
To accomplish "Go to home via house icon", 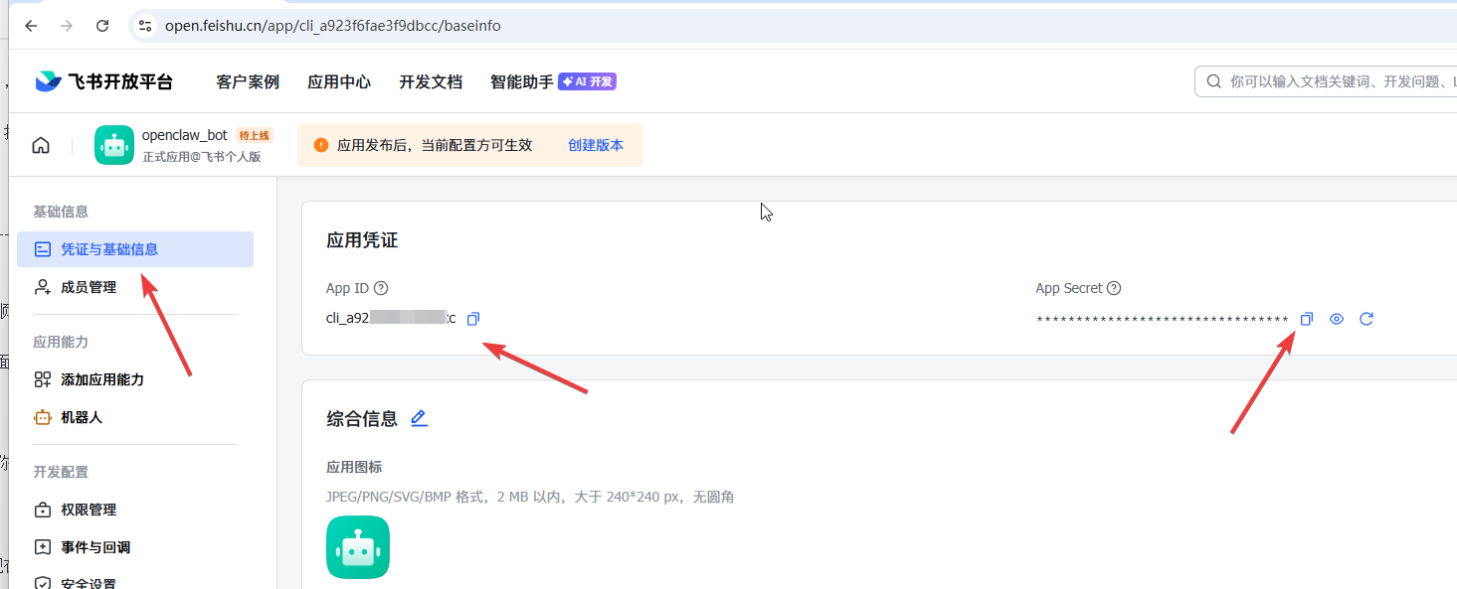I will pyautogui.click(x=41, y=145).
